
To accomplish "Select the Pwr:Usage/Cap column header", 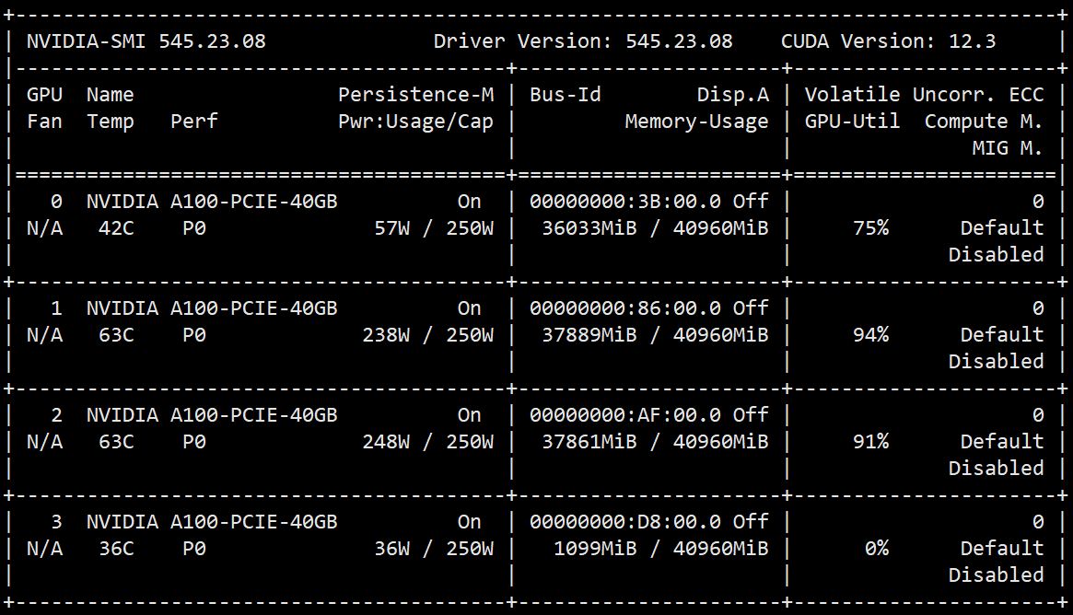I will coord(415,122).
